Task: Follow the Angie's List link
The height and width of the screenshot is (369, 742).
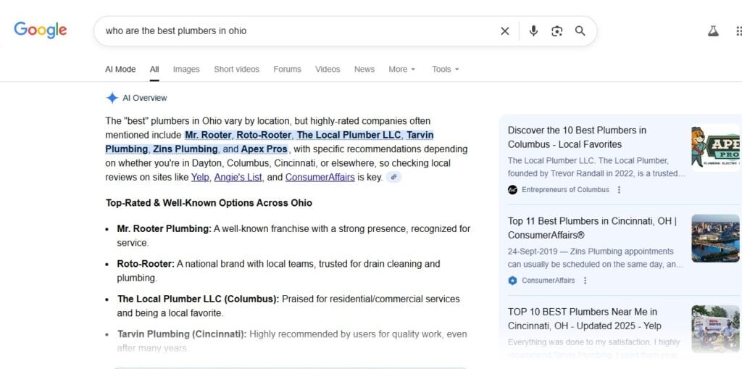Action: tap(238, 178)
